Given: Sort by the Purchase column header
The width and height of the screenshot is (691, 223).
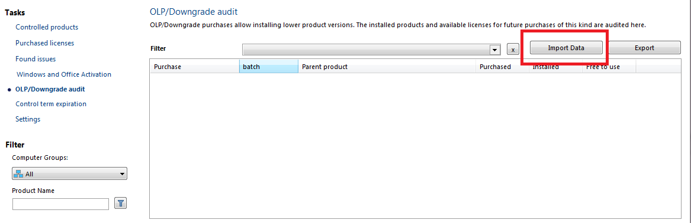Looking at the screenshot, I should 195,67.
